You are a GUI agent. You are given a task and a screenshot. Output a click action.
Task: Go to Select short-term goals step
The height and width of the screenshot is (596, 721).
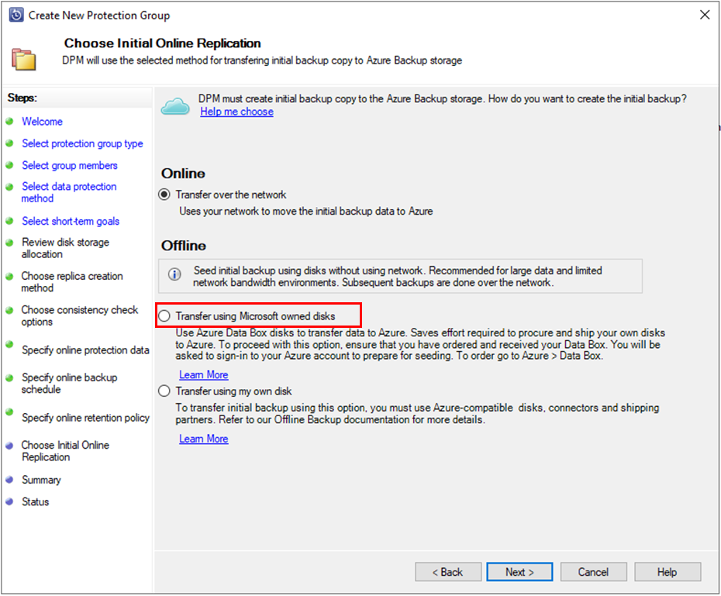71,222
